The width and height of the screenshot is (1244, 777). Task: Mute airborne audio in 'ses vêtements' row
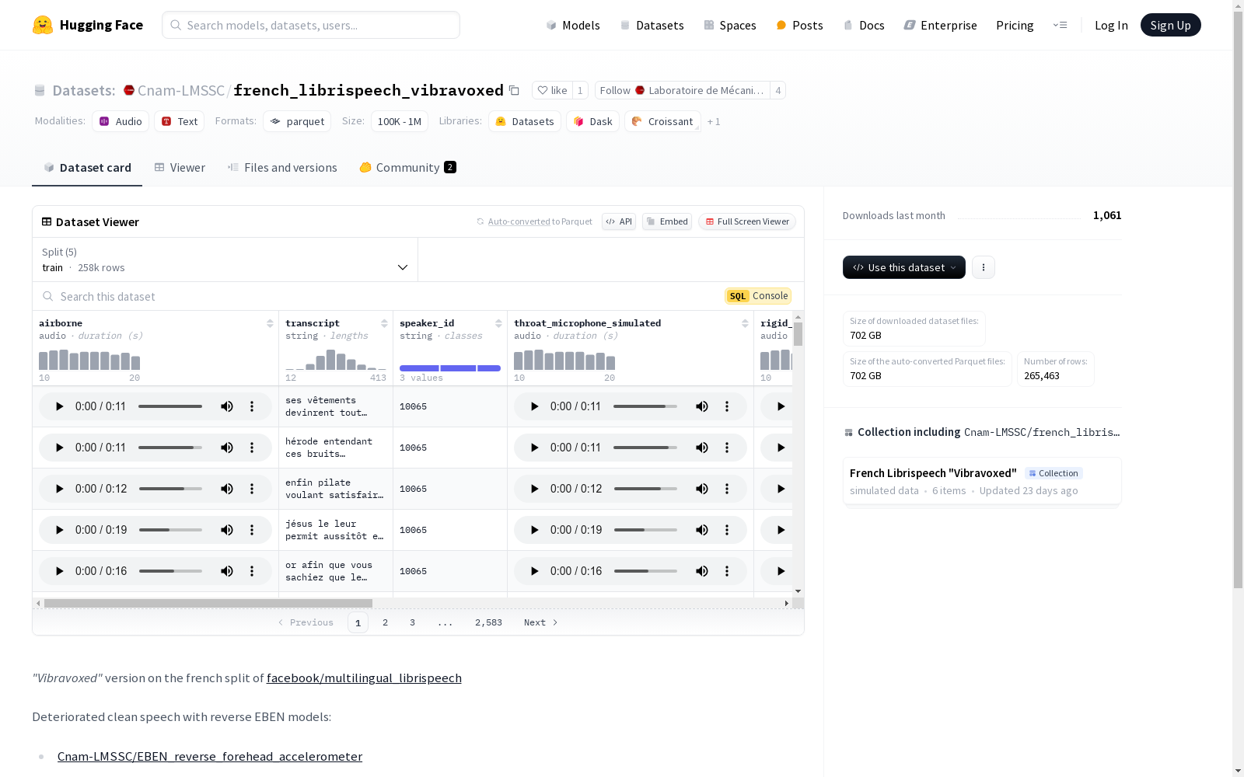[227, 406]
